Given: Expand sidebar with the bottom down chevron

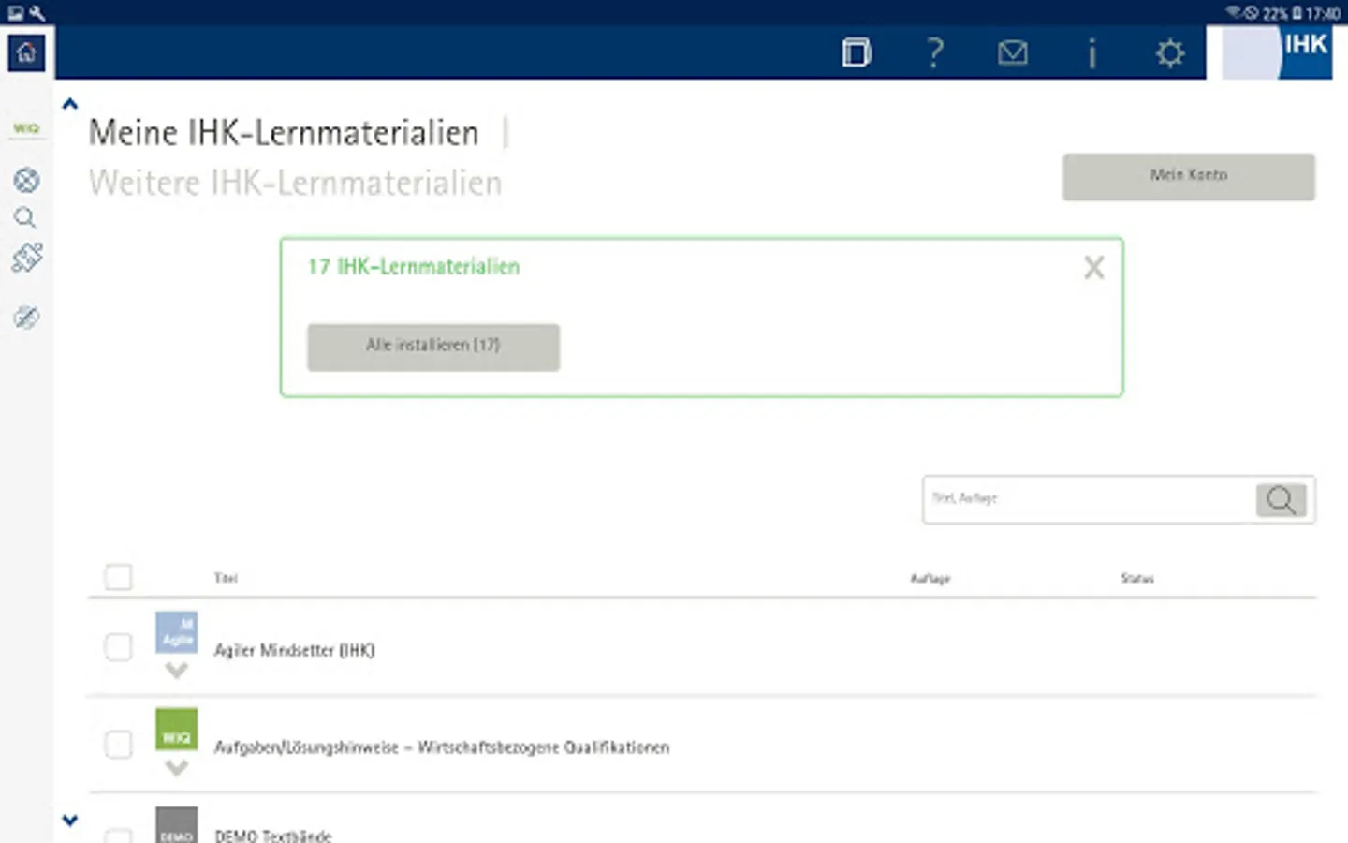Looking at the screenshot, I should coord(70,821).
